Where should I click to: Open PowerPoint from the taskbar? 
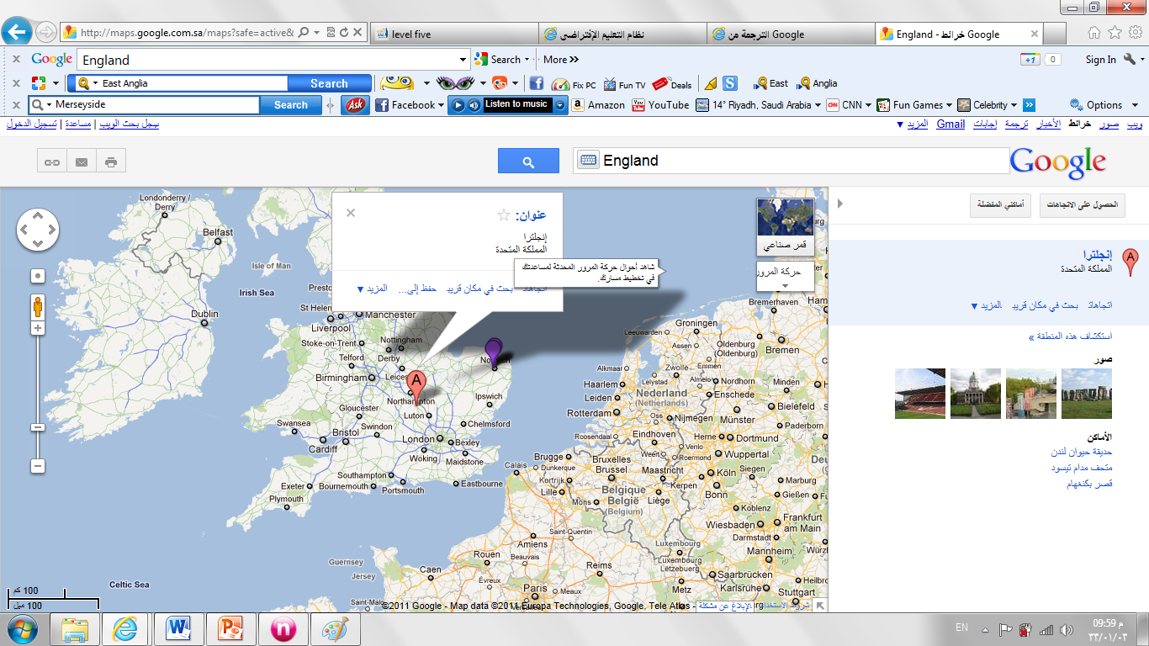click(229, 628)
